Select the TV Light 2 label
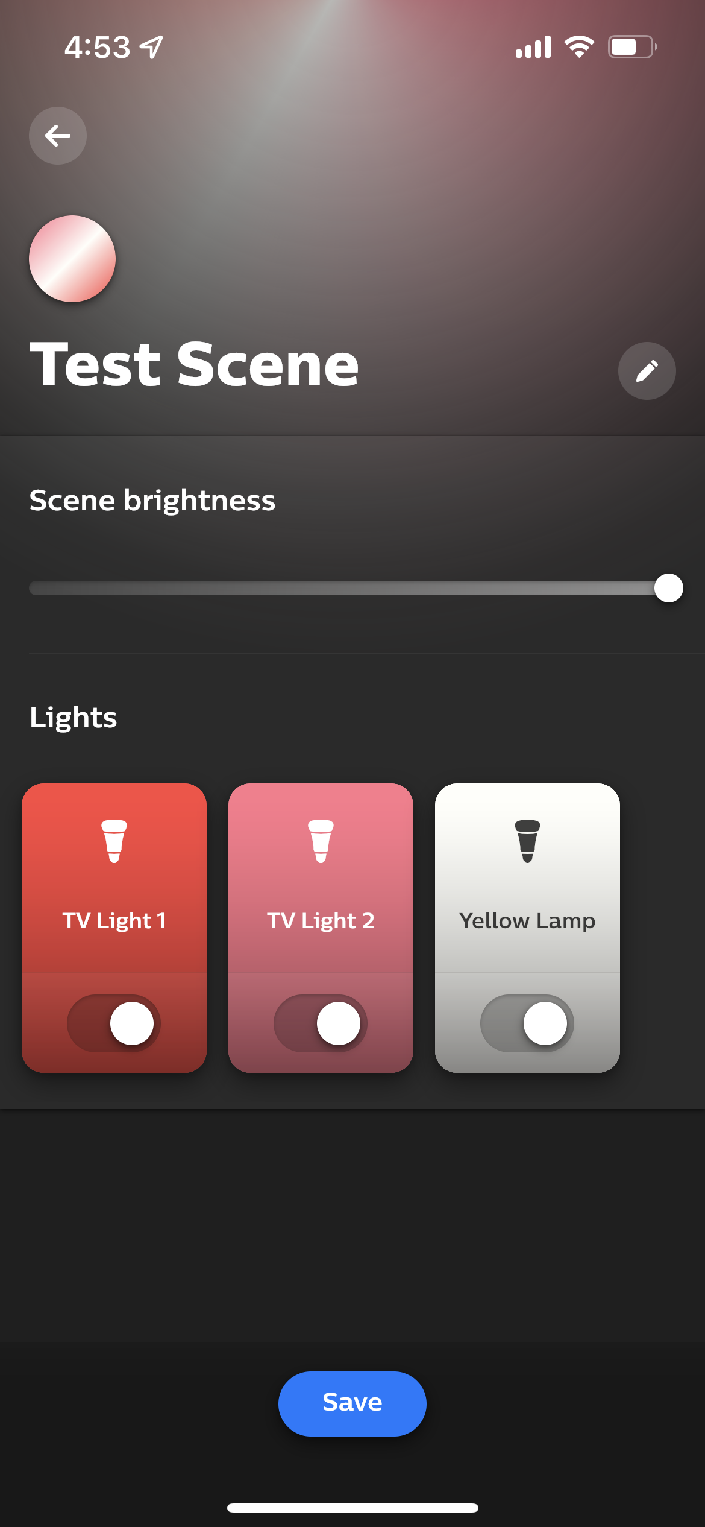The height and width of the screenshot is (1527, 705). pyautogui.click(x=321, y=920)
